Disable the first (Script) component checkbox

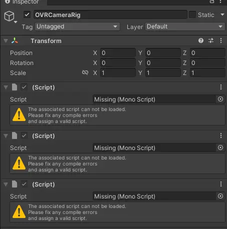24,87
